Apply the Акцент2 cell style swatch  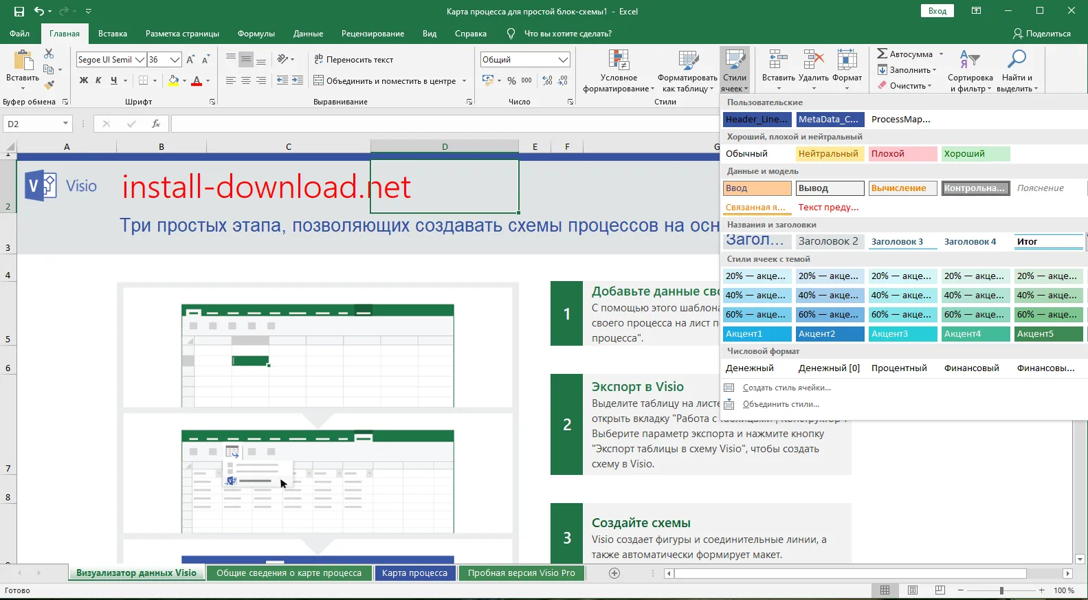click(830, 334)
